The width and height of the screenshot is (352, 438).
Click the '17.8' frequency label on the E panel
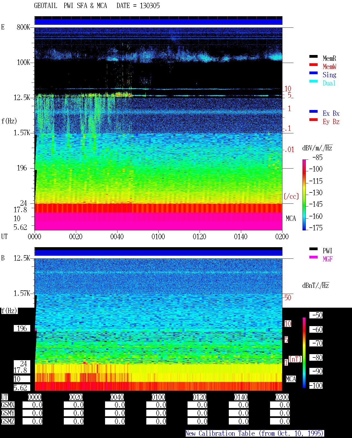click(20, 210)
